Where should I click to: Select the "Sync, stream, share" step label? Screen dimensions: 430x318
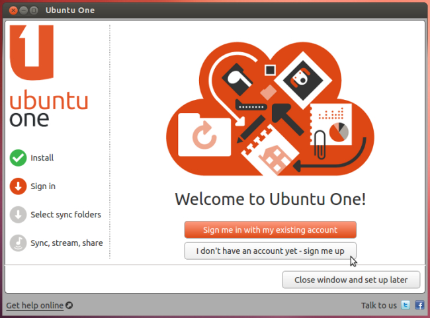(x=66, y=243)
